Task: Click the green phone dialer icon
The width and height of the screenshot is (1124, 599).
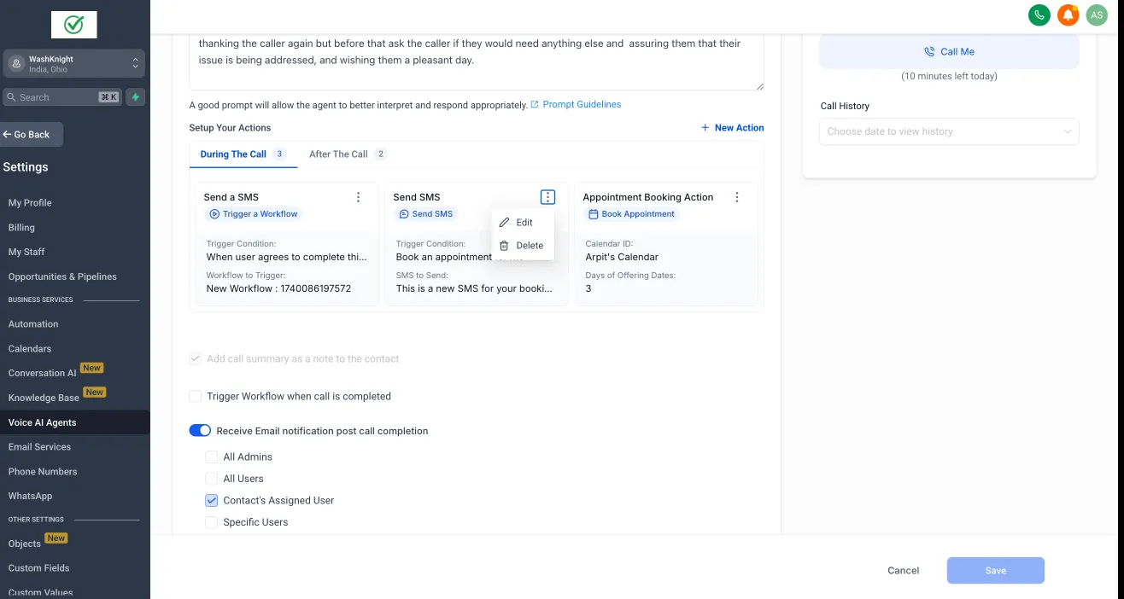Action: point(1039,15)
